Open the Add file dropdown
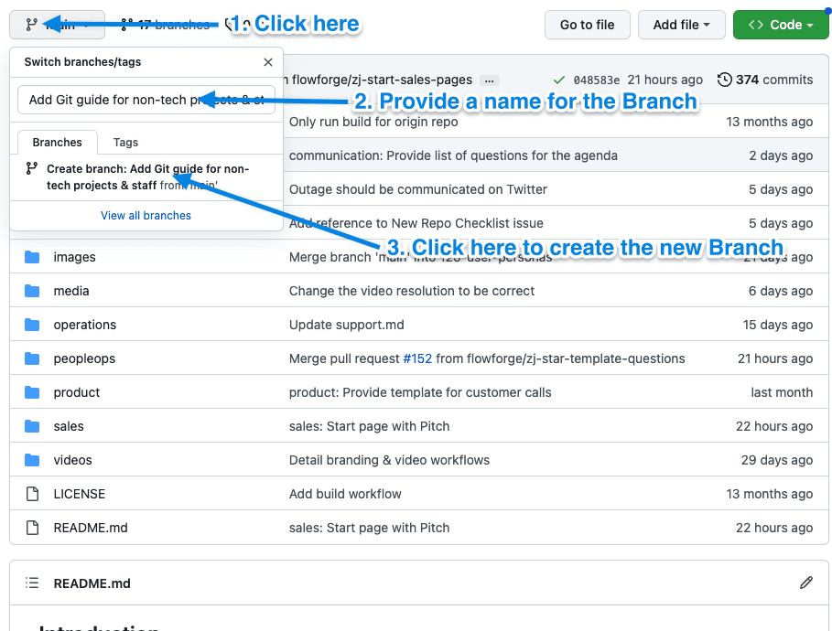The image size is (832, 631). 681,25
